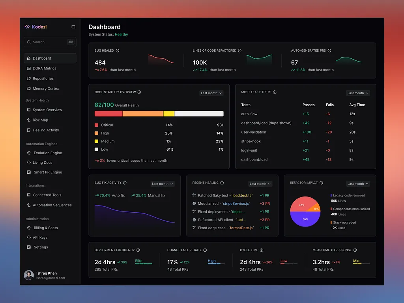Click the wrench icon beside Fixed edge case
The width and height of the screenshot is (404, 303).
(x=194, y=228)
